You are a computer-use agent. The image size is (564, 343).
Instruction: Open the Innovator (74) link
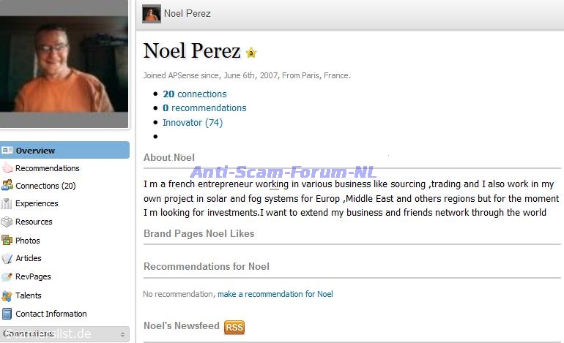(x=193, y=123)
